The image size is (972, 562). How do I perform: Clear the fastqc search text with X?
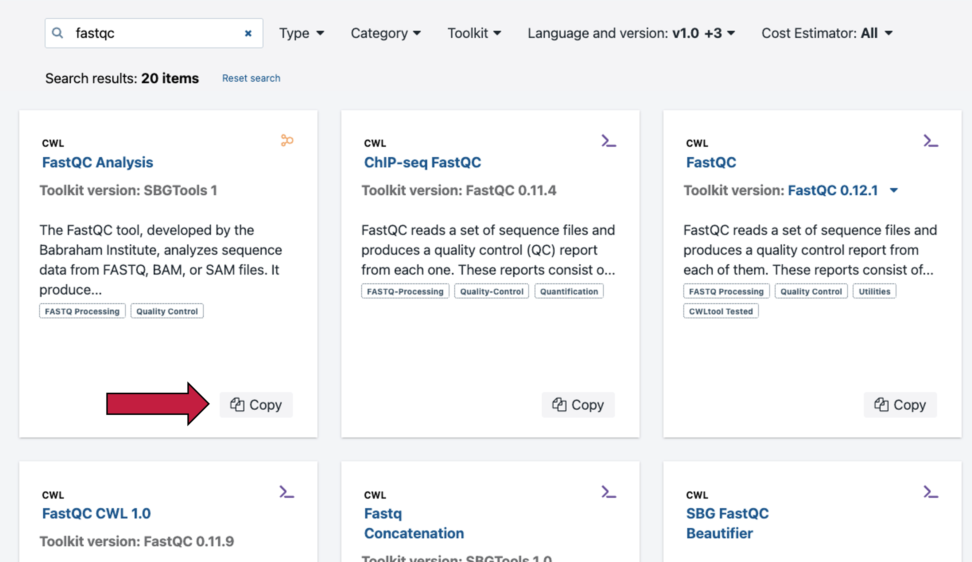(248, 34)
